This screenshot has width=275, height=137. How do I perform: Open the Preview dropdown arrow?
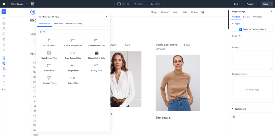pyautogui.click(x=258, y=4)
